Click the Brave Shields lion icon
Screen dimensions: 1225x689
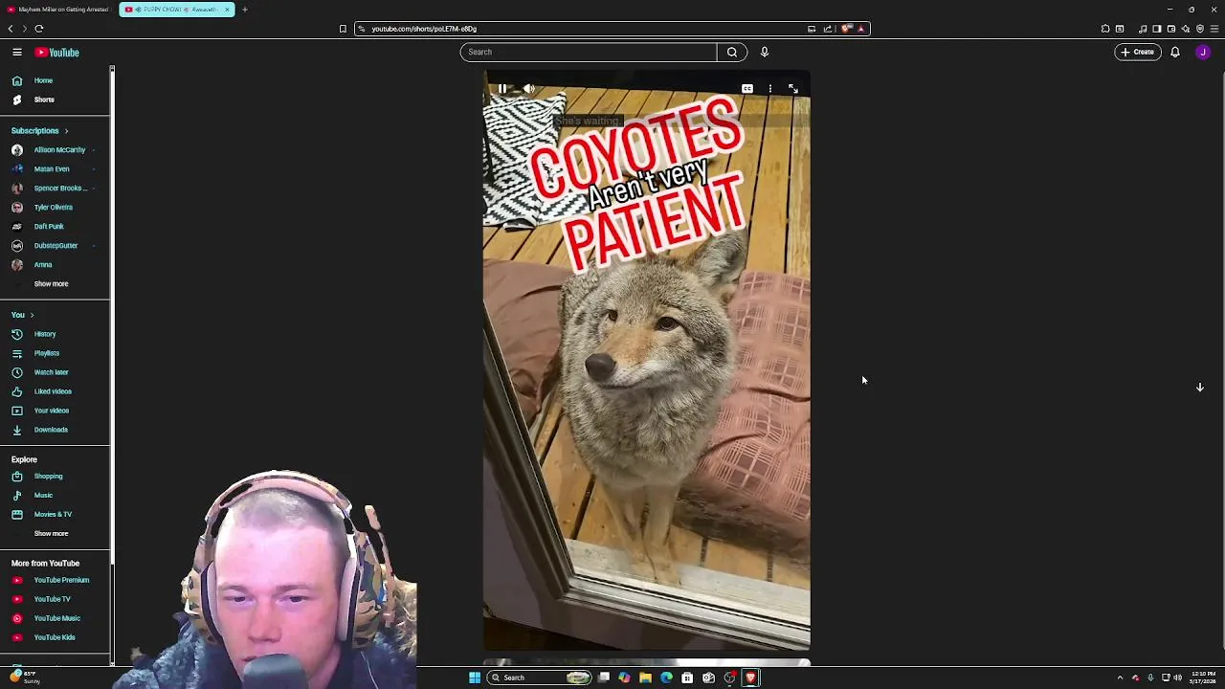point(846,29)
